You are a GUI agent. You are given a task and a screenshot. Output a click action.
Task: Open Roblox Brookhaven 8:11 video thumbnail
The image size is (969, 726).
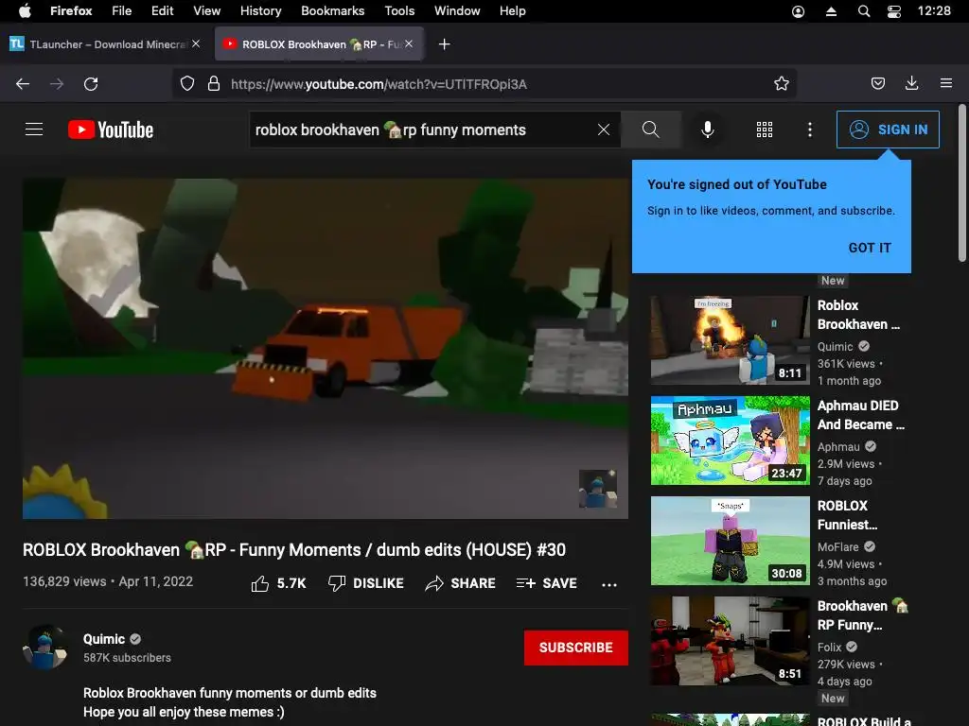pos(730,340)
